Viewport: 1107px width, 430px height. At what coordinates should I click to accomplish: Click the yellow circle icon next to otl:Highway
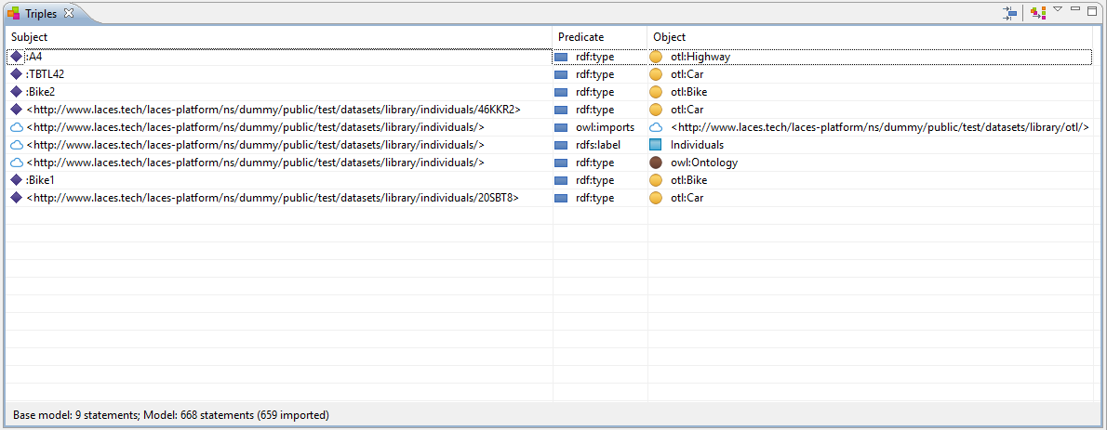coord(656,57)
